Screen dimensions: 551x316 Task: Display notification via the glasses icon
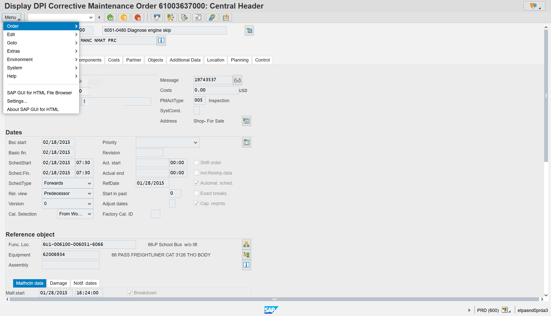point(237,80)
